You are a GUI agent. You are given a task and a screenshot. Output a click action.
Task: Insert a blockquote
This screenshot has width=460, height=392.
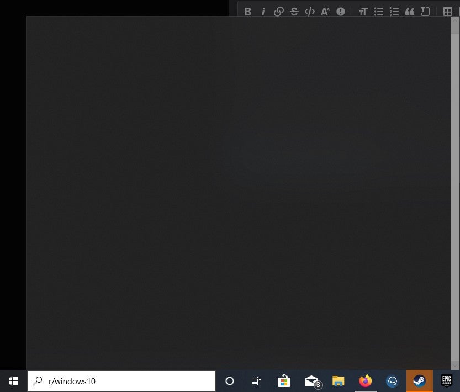(x=410, y=11)
